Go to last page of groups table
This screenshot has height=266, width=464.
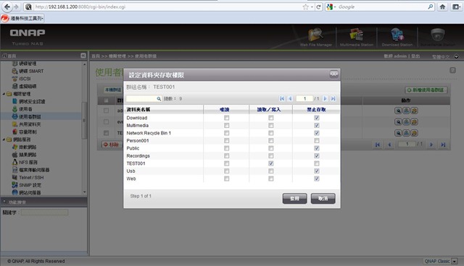443,145
